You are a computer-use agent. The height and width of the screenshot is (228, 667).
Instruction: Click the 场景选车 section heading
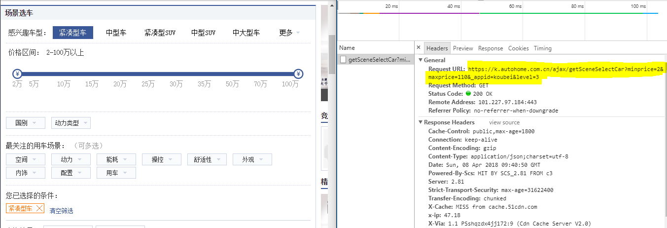point(19,13)
